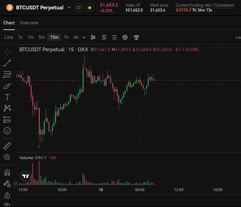
Task: Select the XABCD pattern tool
Action: tap(7, 108)
